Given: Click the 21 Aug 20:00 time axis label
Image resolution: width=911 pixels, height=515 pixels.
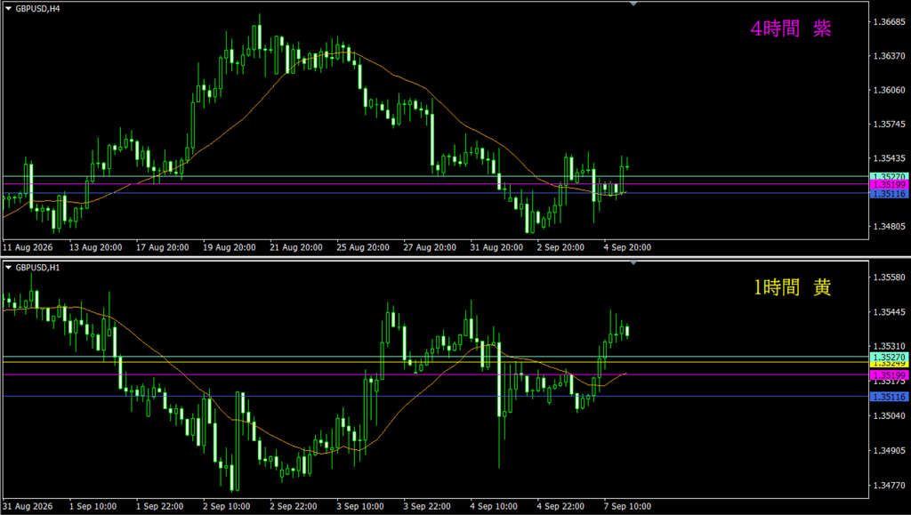Looking at the screenshot, I should [x=296, y=247].
